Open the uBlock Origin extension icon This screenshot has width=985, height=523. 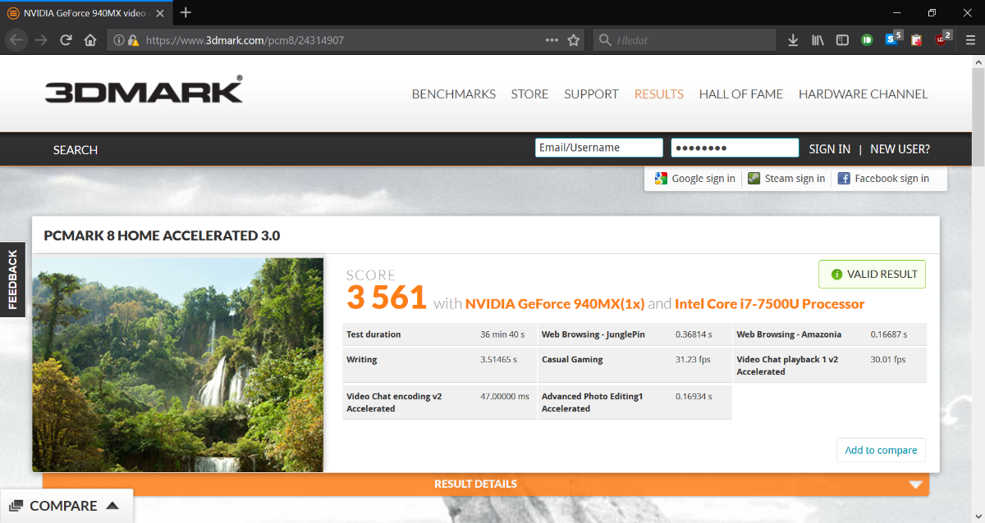coord(941,40)
